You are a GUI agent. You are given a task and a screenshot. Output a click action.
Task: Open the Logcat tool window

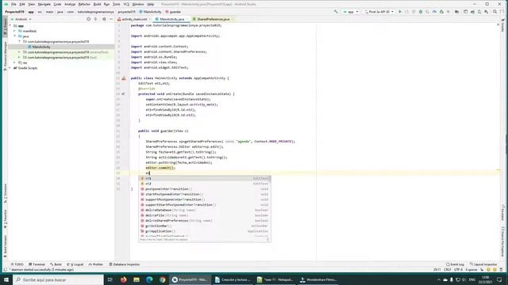pyautogui.click(x=75, y=264)
